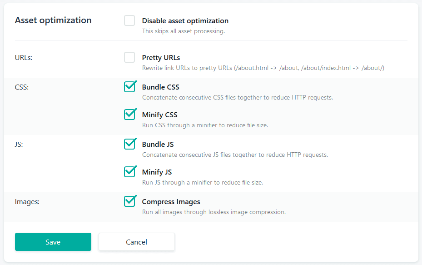Click the "Asset optimization" section heading

click(x=53, y=20)
